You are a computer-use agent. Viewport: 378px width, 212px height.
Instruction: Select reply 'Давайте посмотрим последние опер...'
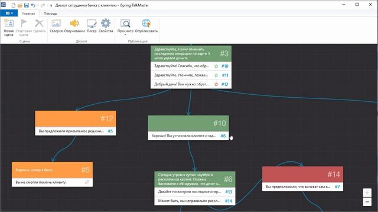[190, 192]
